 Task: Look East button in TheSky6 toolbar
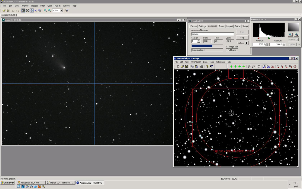pyautogui.click(x=282, y=66)
